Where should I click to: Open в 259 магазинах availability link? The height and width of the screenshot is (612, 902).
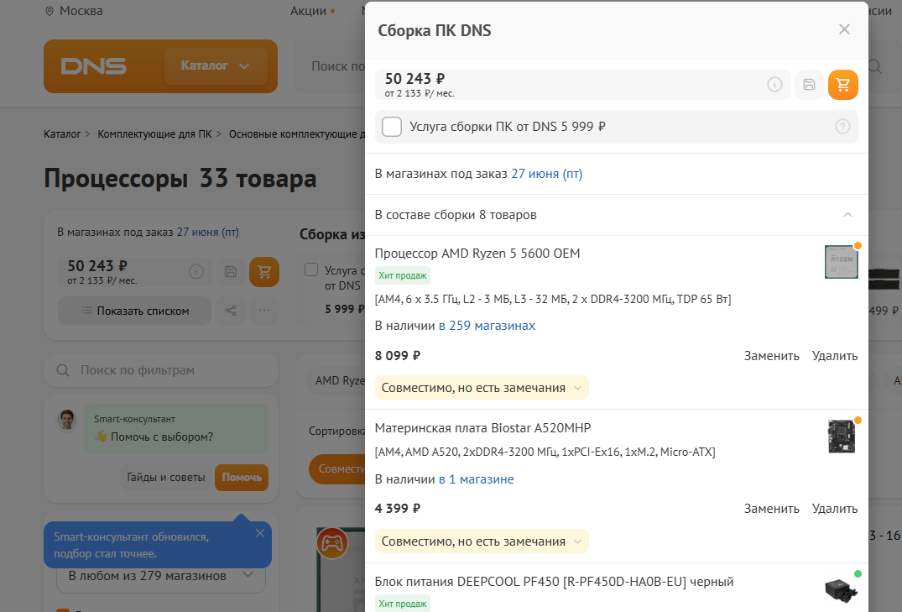(x=487, y=326)
